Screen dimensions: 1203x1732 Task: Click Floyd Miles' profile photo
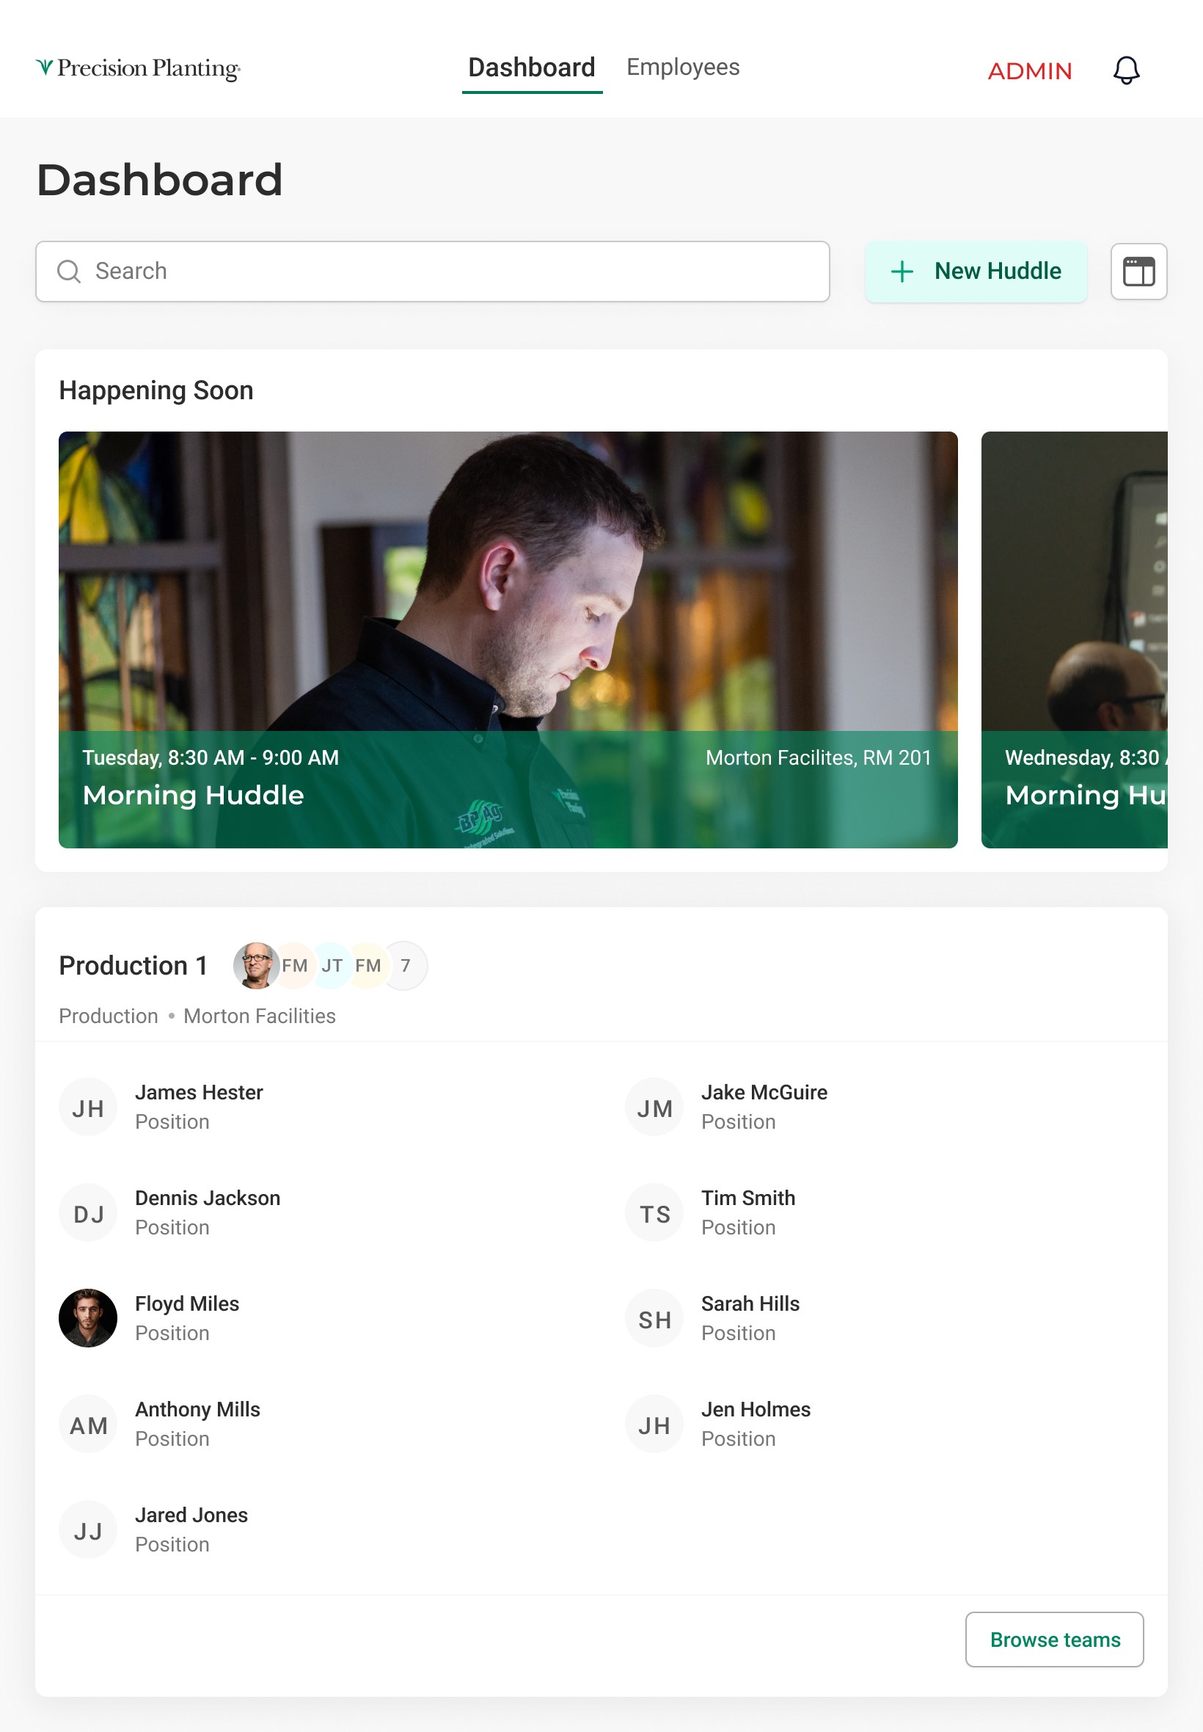pyautogui.click(x=88, y=1318)
